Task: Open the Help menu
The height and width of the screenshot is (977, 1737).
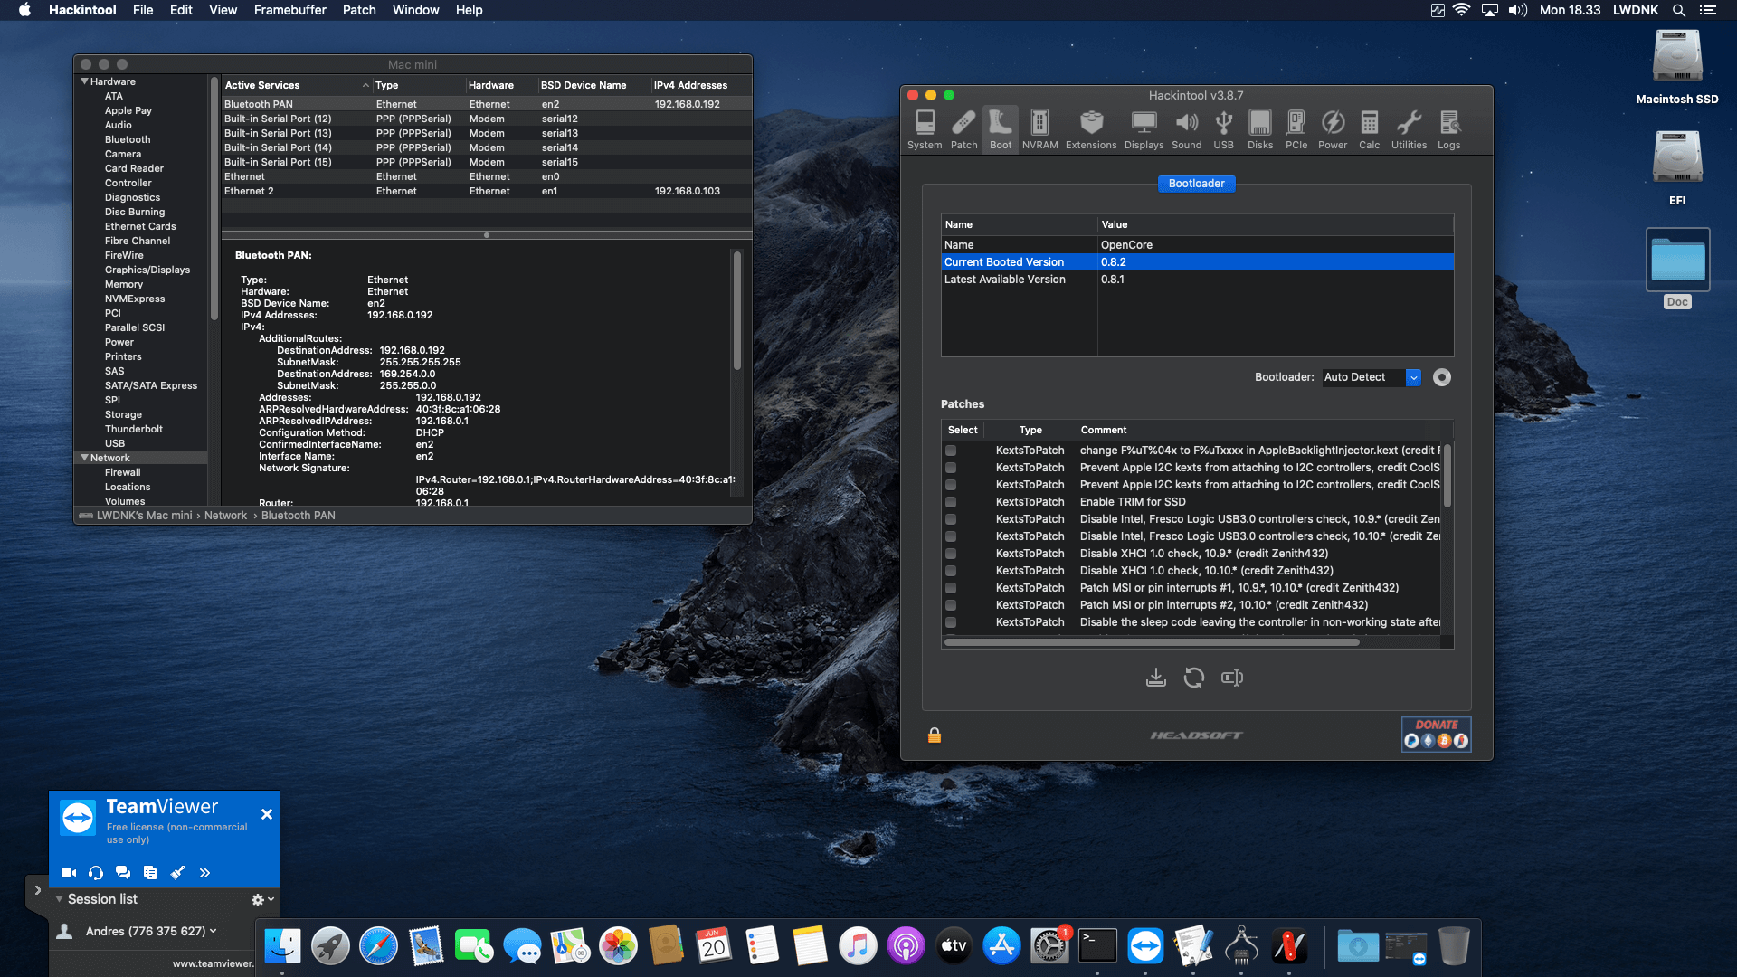Action: (x=469, y=10)
